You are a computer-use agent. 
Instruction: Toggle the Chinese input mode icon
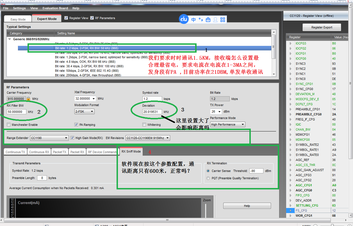(x=193, y=20)
